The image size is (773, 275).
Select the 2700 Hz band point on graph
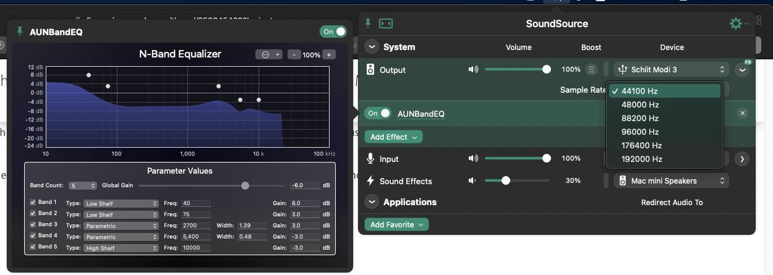click(x=219, y=87)
